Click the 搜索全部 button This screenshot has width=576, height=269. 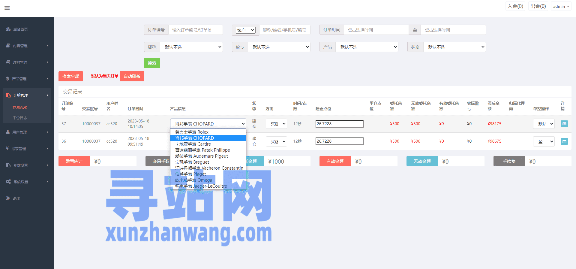click(71, 76)
